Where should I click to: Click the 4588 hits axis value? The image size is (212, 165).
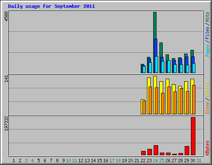coord(6,16)
